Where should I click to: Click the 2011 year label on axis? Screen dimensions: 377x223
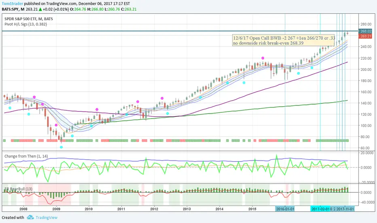click(121, 209)
